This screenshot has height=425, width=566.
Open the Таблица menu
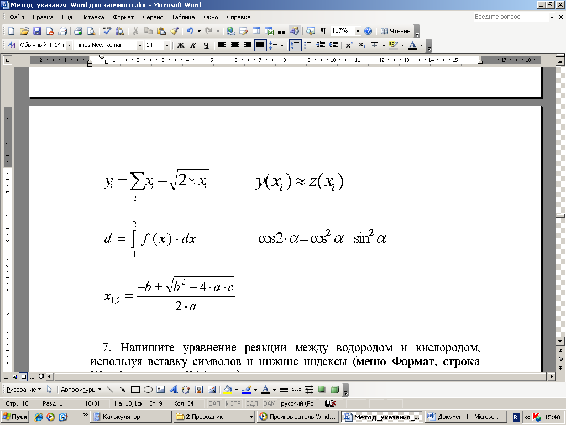183,17
